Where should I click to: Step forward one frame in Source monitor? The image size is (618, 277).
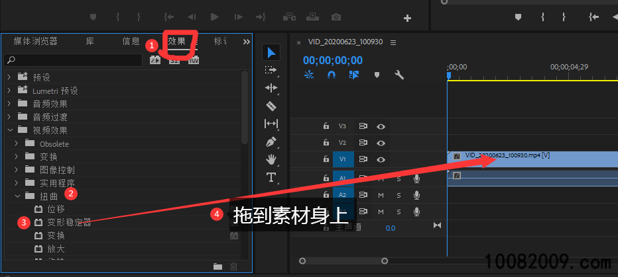point(239,17)
